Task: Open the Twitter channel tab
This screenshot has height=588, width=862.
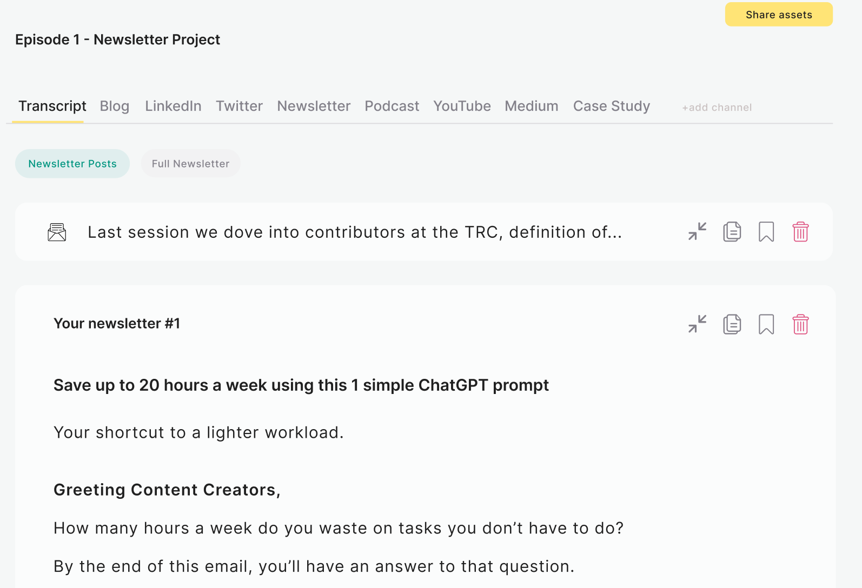Action: tap(239, 106)
